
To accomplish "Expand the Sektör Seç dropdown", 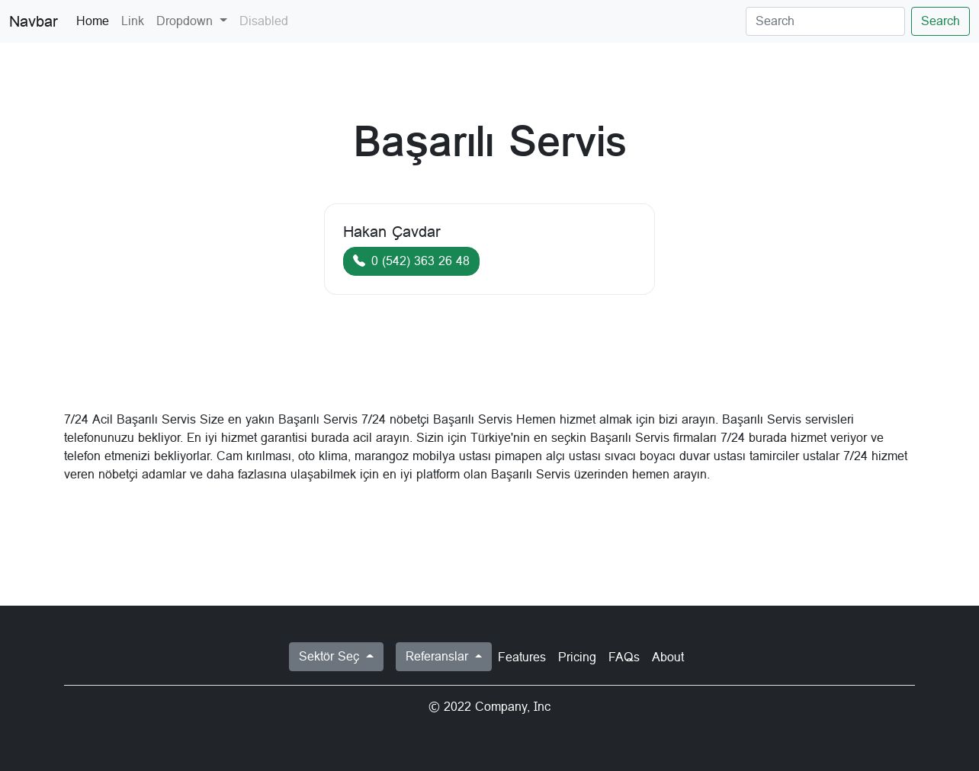I will pyautogui.click(x=336, y=657).
